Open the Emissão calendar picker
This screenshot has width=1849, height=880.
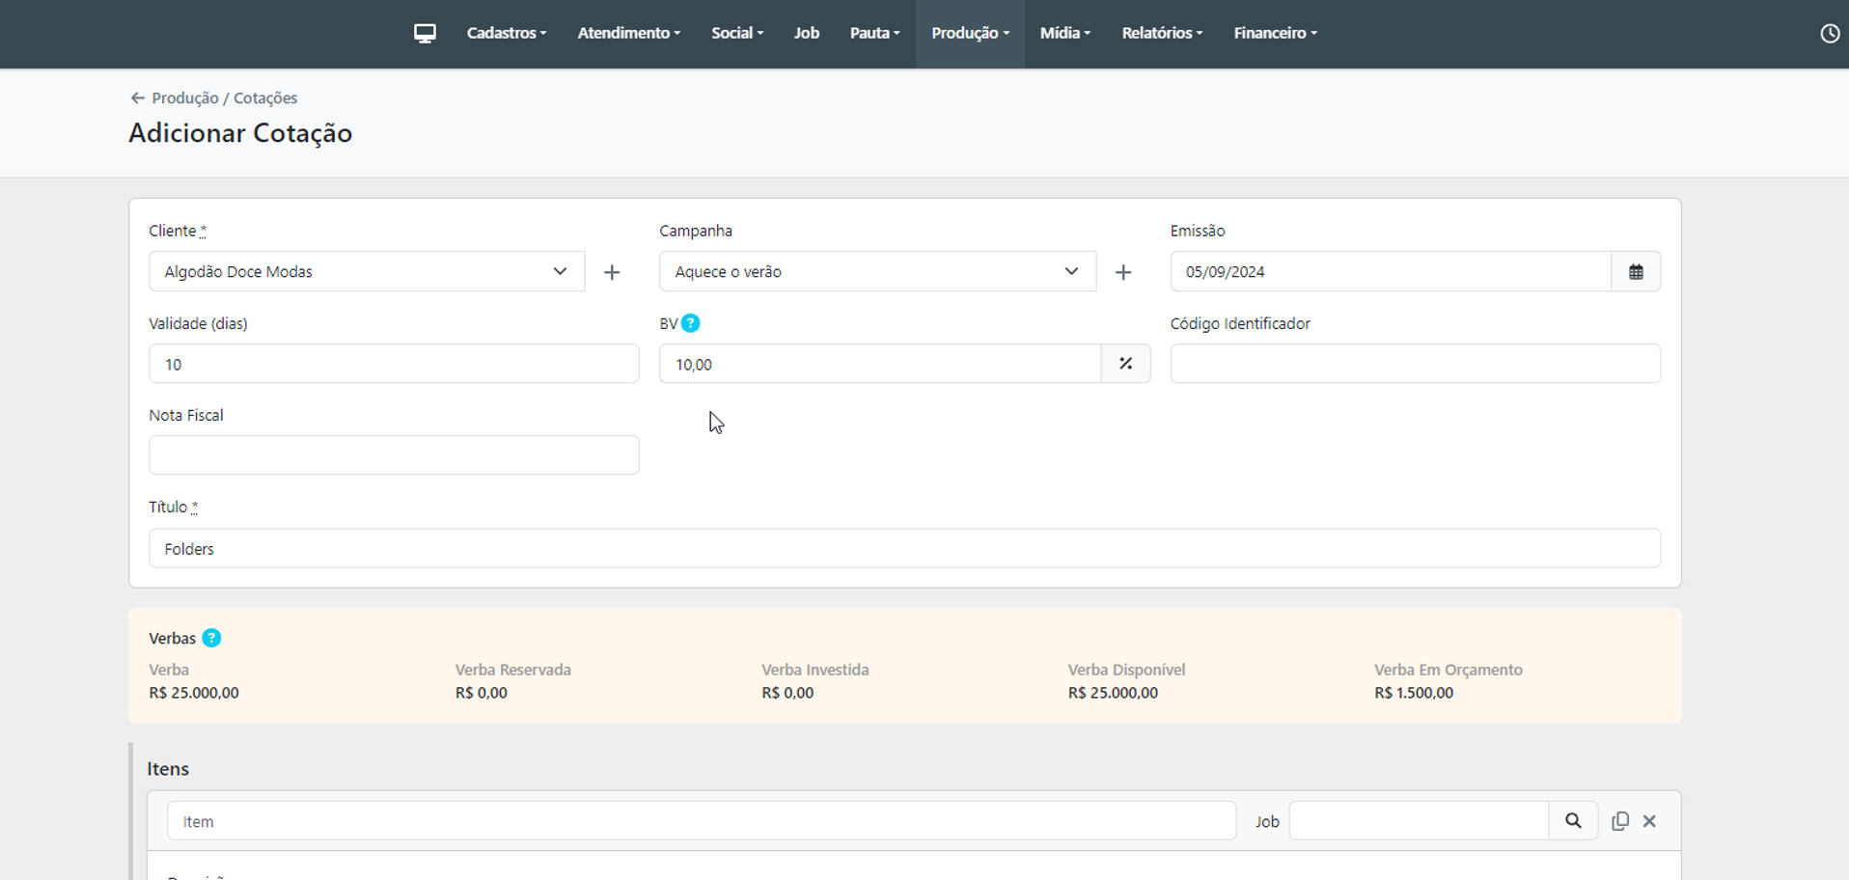[x=1636, y=272]
